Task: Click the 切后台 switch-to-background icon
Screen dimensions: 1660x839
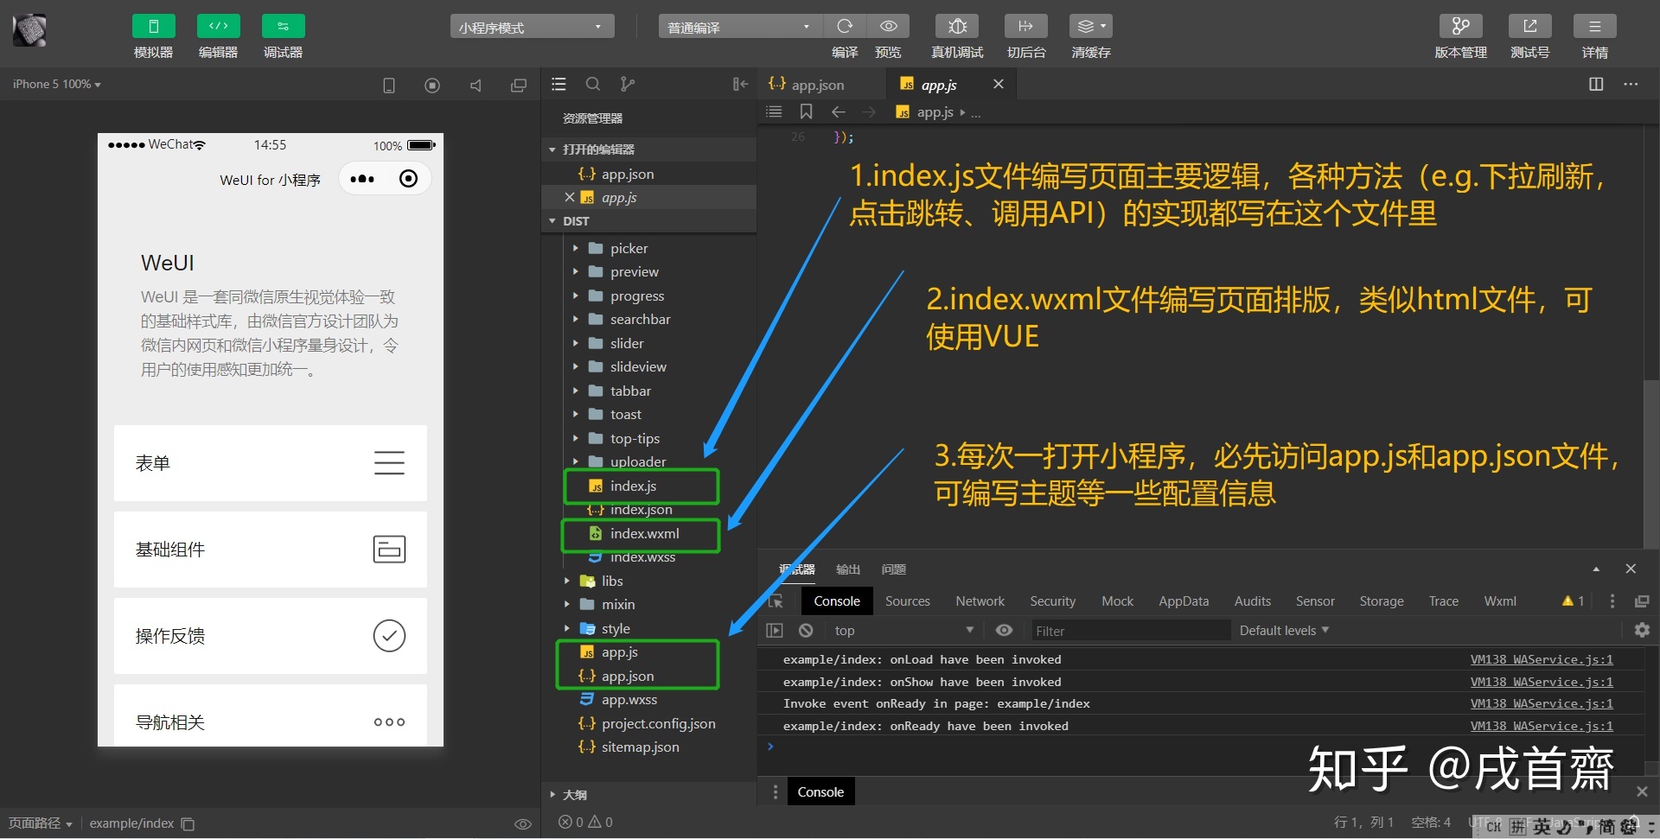Action: (x=1026, y=27)
